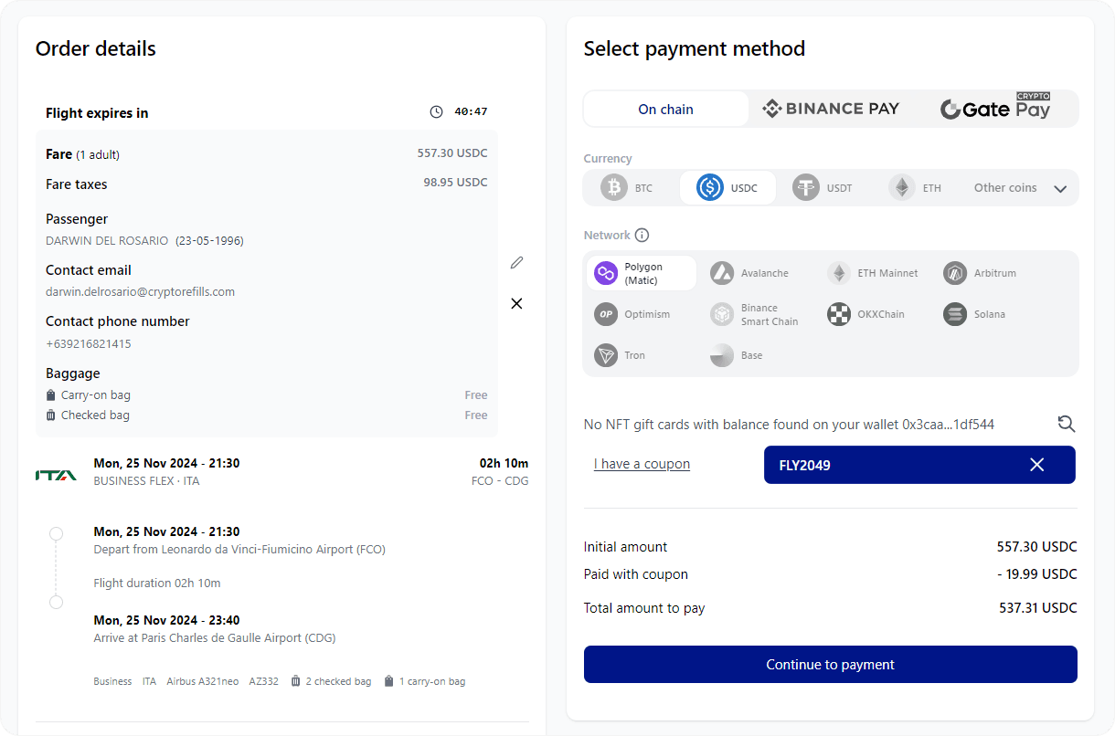Click the pencil icon to edit passenger details
The image size is (1115, 736).
click(516, 262)
